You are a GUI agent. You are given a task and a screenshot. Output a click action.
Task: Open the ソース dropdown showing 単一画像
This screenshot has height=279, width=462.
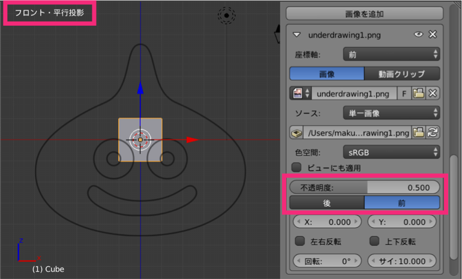[391, 113]
